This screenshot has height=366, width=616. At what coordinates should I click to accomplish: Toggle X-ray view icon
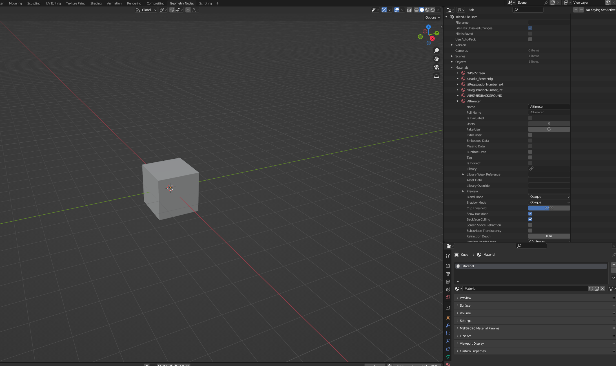pyautogui.click(x=409, y=10)
